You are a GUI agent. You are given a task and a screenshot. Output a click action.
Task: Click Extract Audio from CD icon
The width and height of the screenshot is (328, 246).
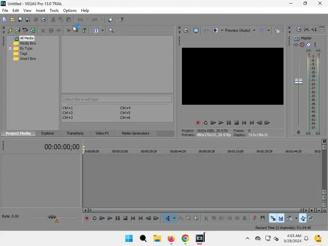[33, 30]
